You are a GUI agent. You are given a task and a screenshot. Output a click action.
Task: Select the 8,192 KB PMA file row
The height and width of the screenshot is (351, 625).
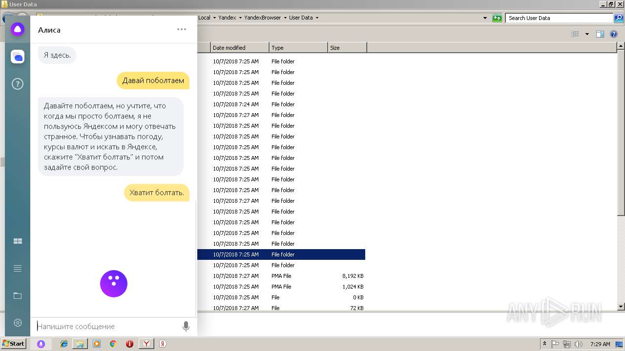281,276
